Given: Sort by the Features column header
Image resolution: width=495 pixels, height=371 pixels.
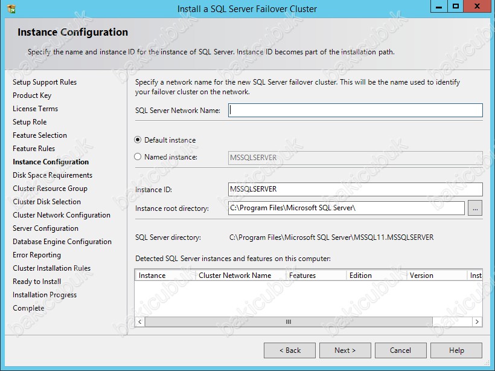Looking at the screenshot, I should (x=316, y=276).
